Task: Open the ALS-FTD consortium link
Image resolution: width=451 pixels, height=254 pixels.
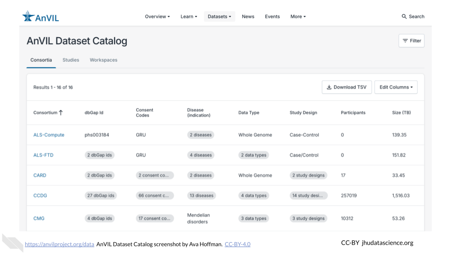Action: (43, 155)
